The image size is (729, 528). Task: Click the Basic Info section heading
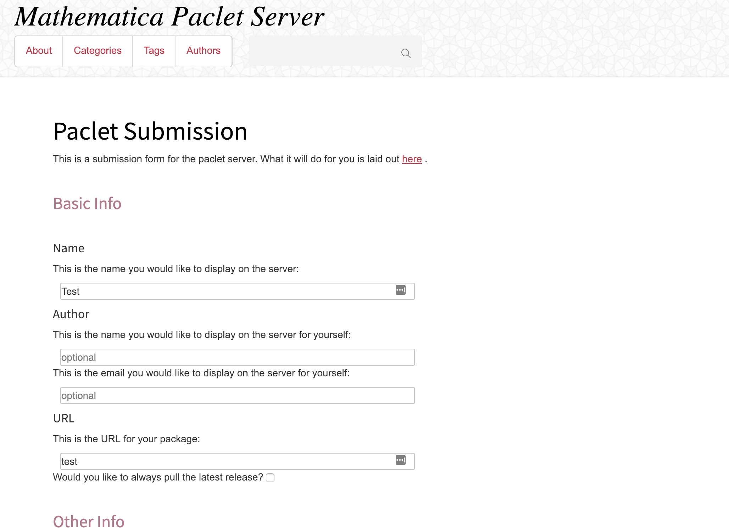click(87, 202)
